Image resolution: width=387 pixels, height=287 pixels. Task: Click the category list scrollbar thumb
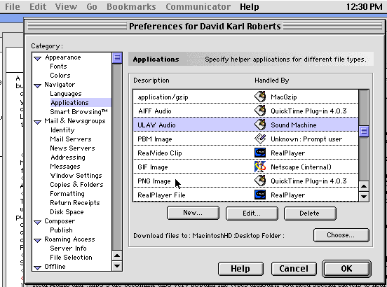tap(117, 57)
